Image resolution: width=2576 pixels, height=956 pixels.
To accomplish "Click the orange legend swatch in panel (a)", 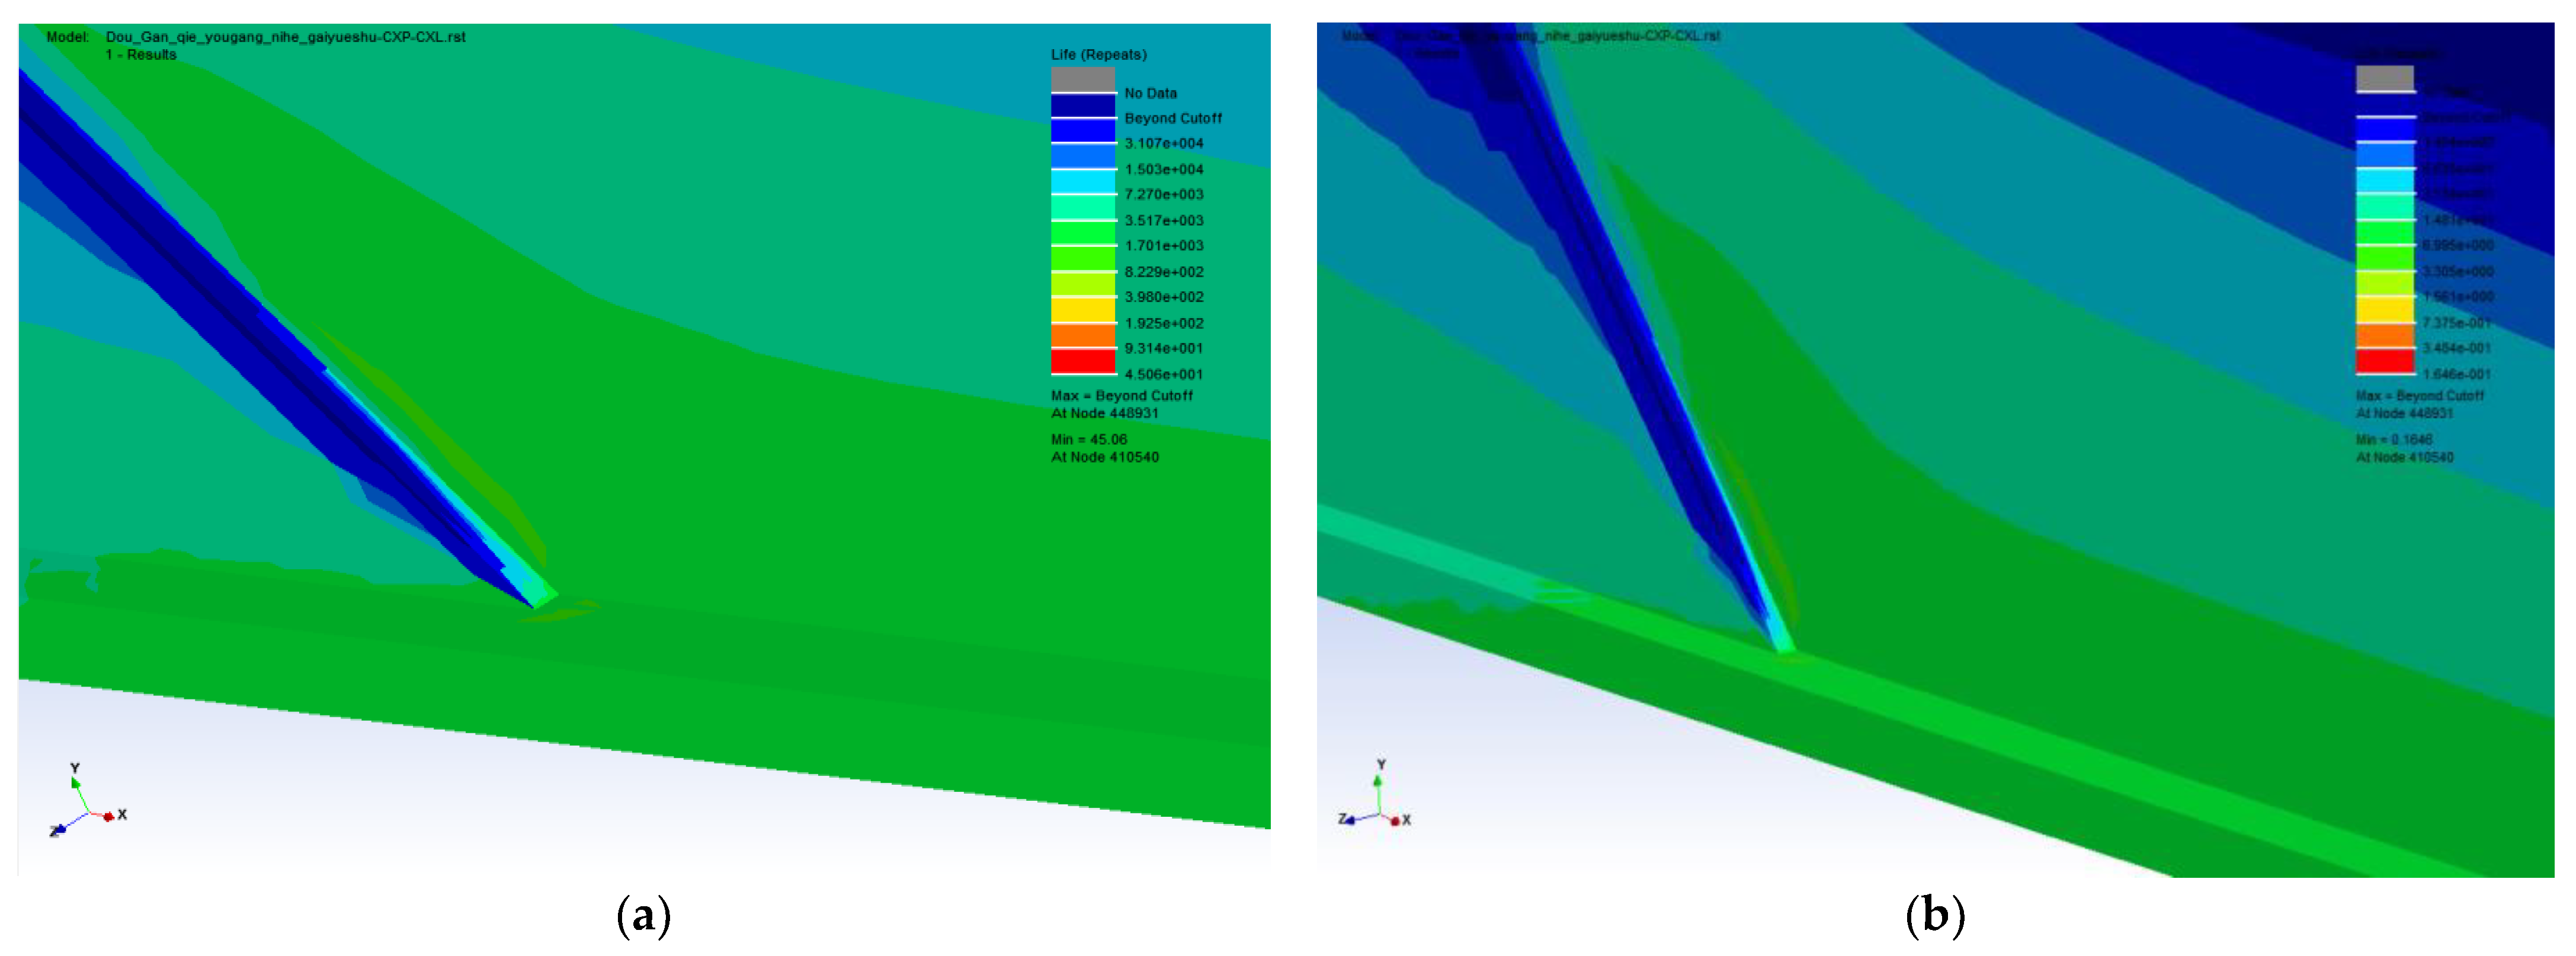I will click(x=1082, y=335).
